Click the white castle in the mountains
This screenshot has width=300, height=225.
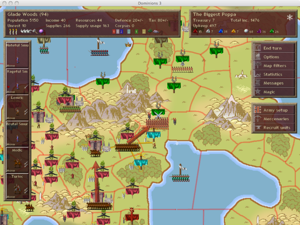click(130, 89)
